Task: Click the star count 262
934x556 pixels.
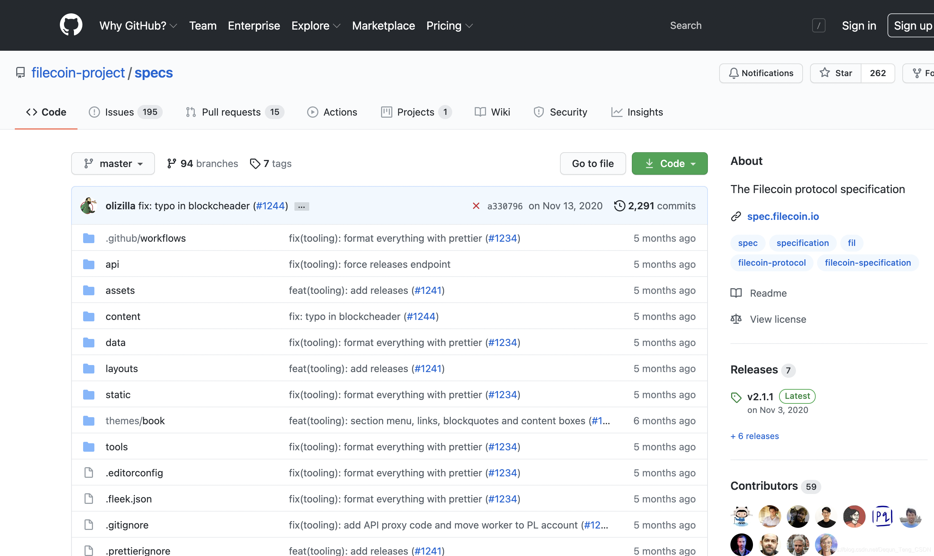Action: (878, 73)
